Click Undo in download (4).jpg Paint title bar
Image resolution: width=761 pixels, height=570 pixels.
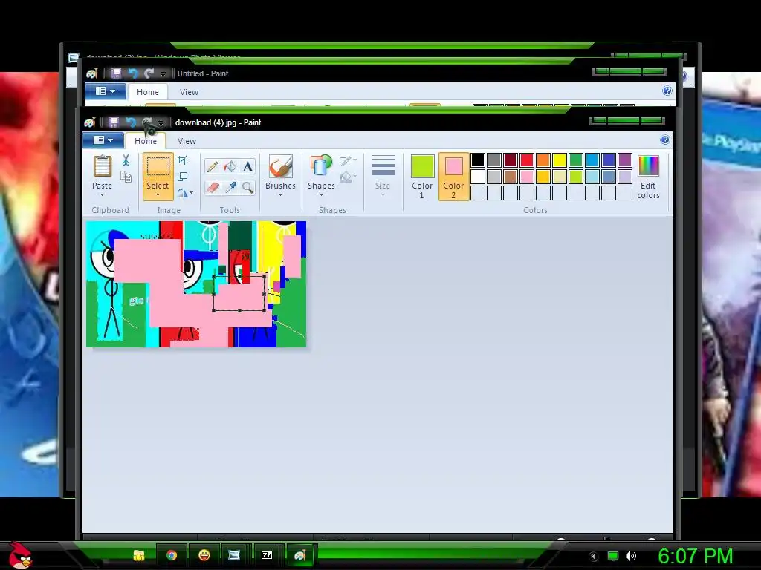(131, 122)
